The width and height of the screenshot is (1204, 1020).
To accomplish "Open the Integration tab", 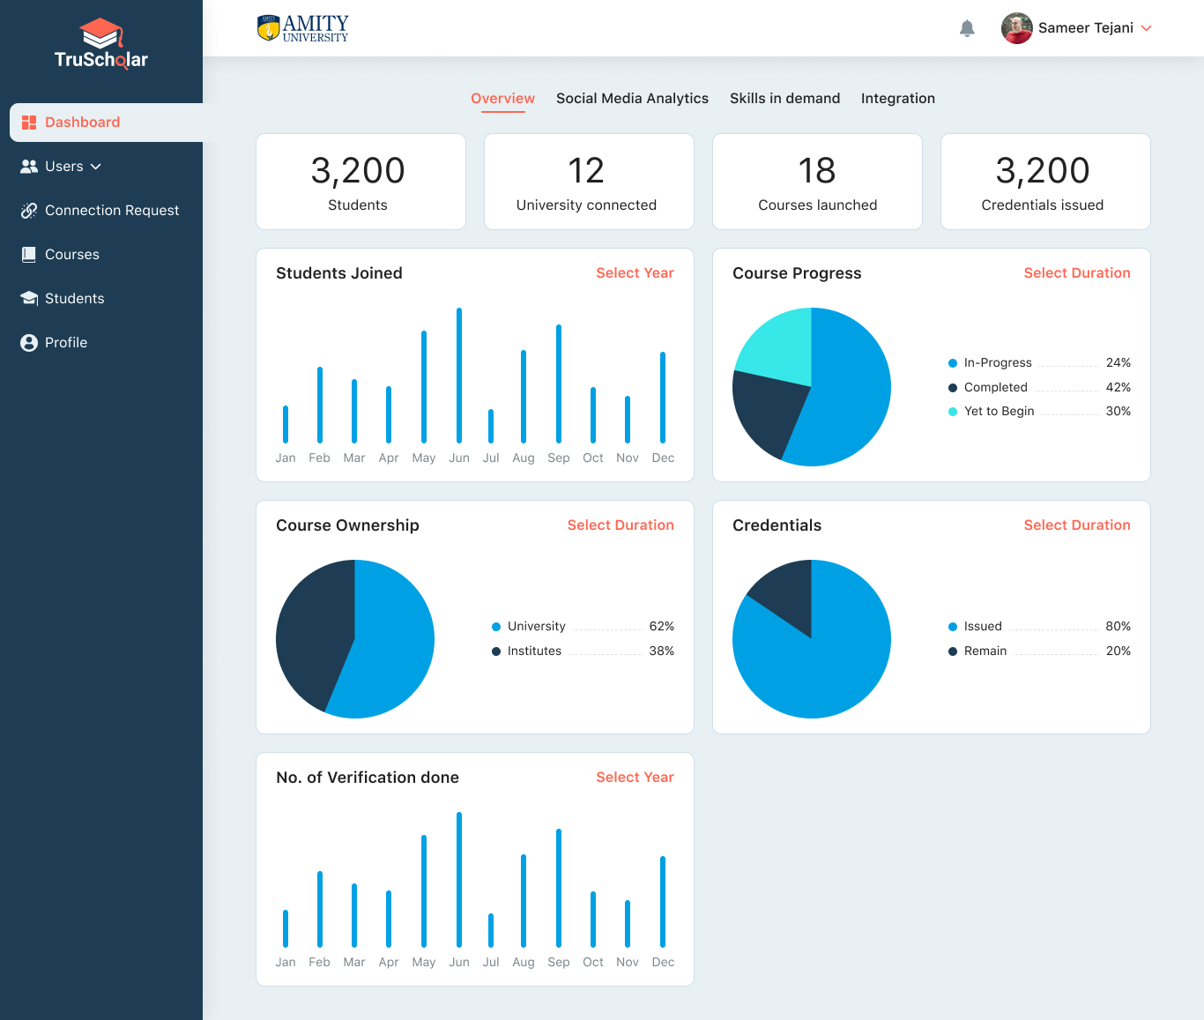I will tap(897, 99).
